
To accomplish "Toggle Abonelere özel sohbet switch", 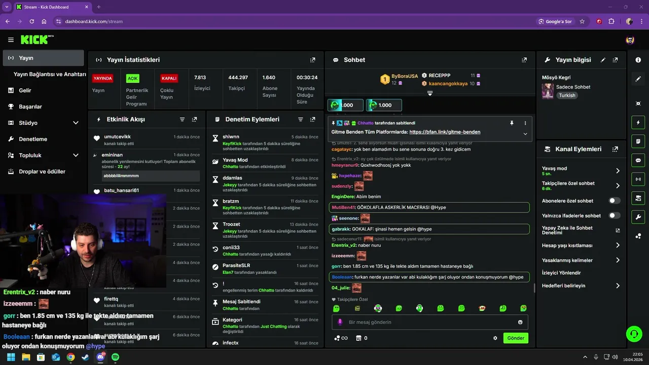I will [615, 201].
